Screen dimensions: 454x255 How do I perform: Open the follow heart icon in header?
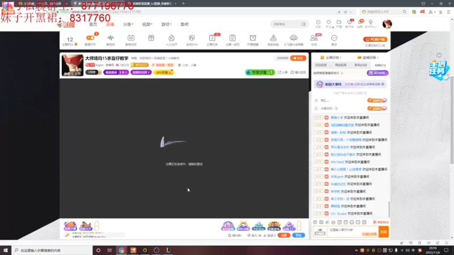[329, 22]
